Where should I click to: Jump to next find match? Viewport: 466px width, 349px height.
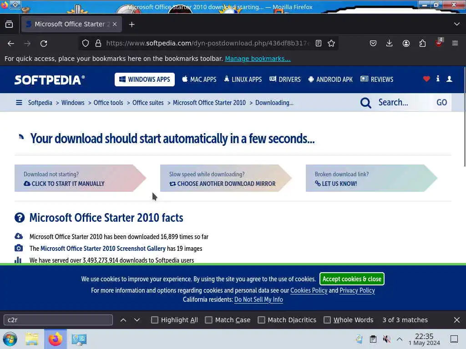tap(137, 320)
